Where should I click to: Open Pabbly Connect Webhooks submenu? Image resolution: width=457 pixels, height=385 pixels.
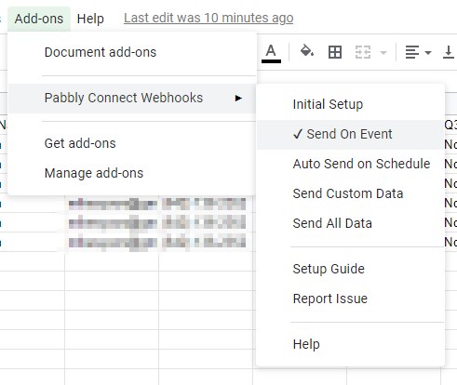pos(132,98)
